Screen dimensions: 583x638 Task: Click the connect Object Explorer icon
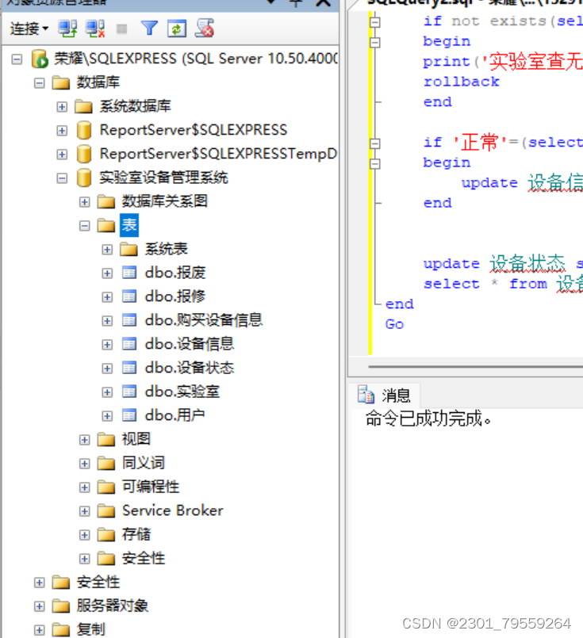[x=67, y=29]
